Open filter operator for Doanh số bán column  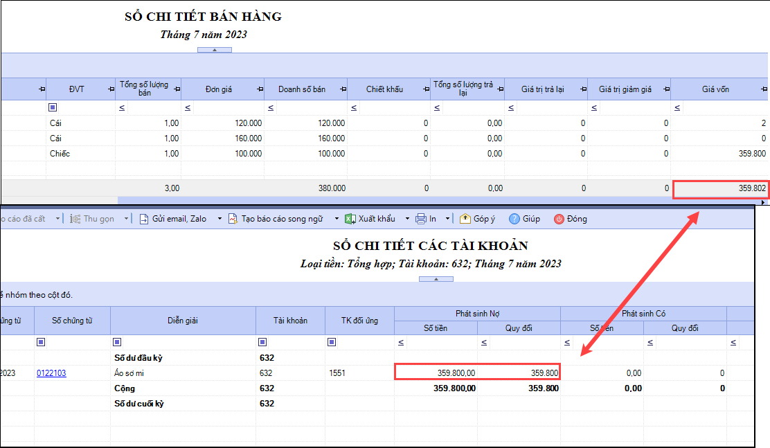point(271,107)
